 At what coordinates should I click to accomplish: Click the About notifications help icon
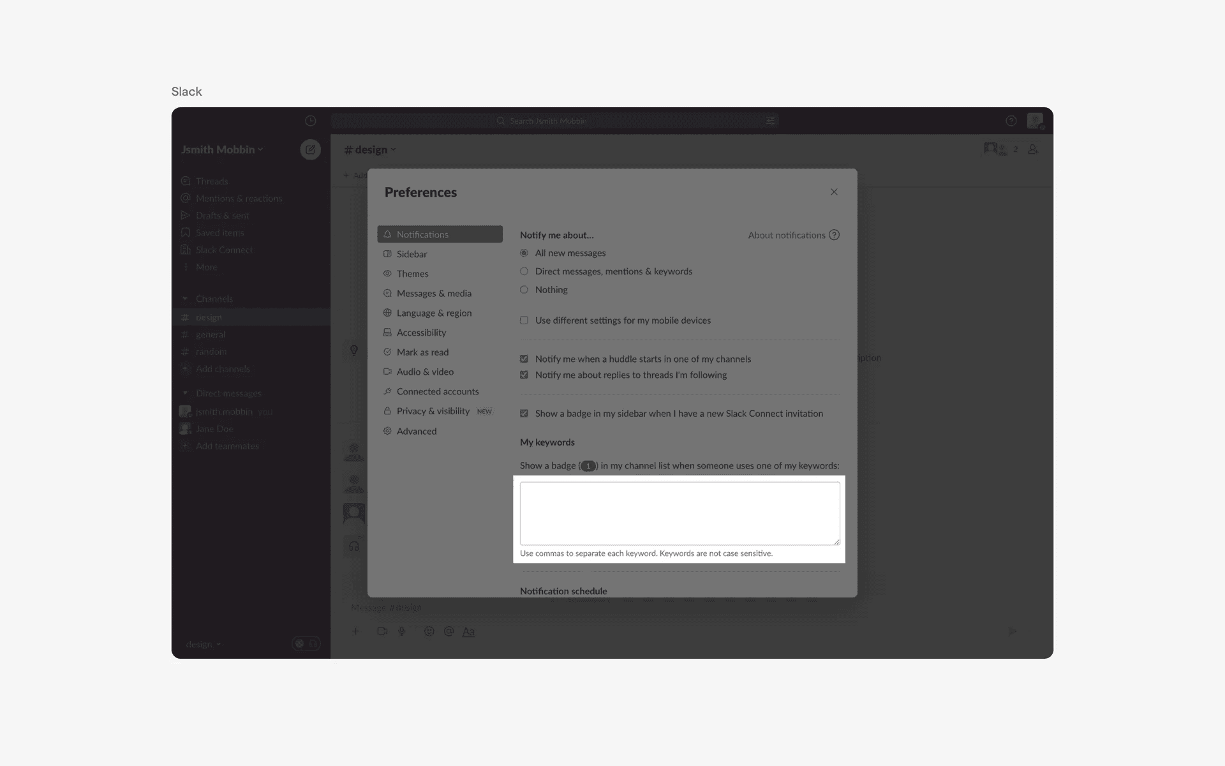click(x=834, y=235)
